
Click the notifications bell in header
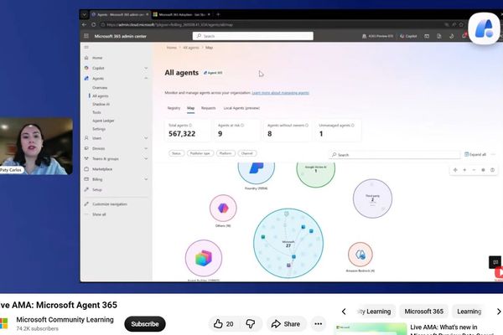pos(464,36)
